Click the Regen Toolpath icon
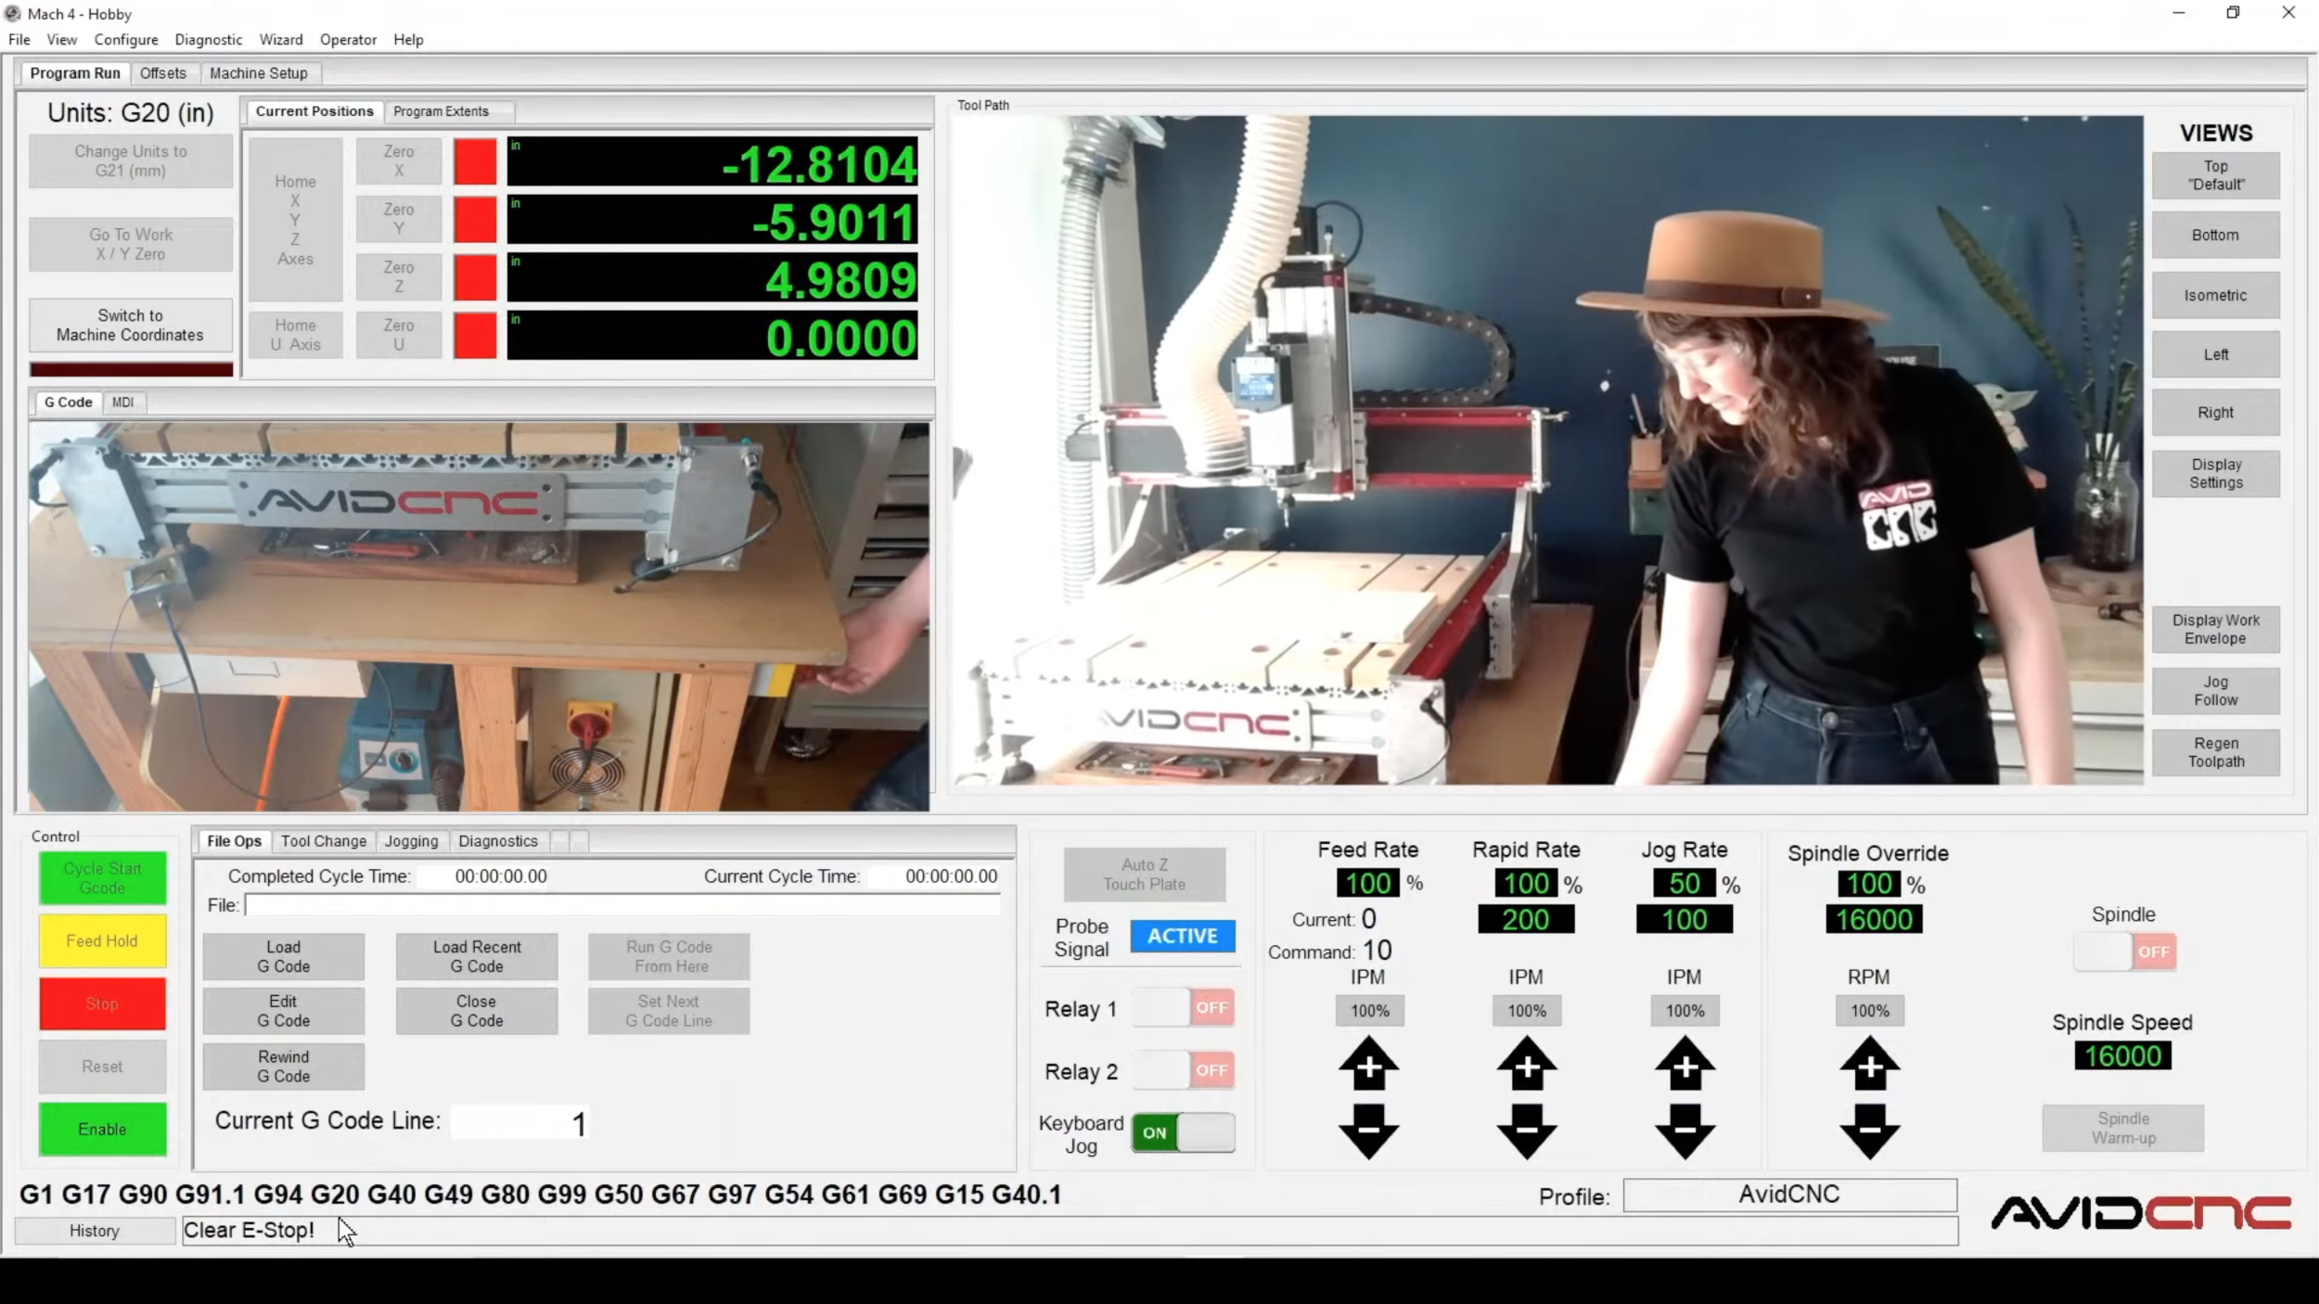 [2215, 751]
